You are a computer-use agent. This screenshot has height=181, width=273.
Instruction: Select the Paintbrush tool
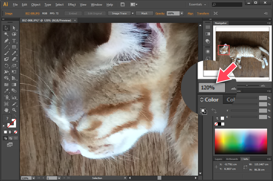[6, 53]
